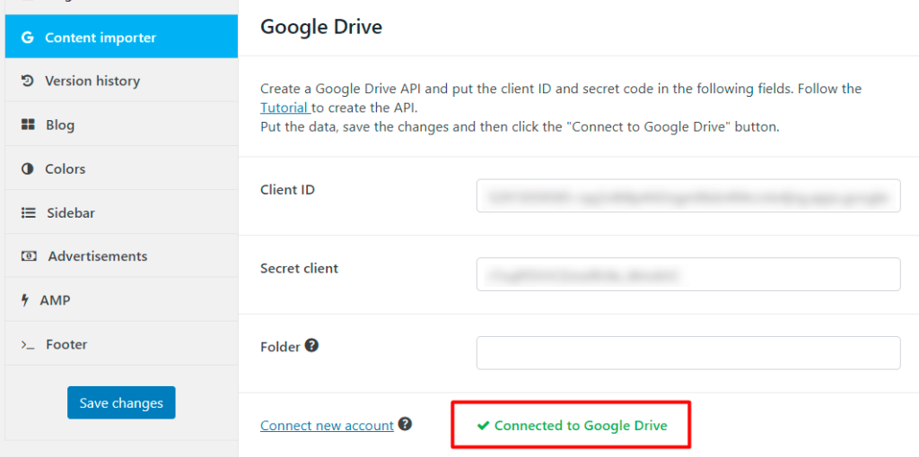The width and height of the screenshot is (919, 457).
Task: Go to the Sidebar tab
Action: point(121,212)
